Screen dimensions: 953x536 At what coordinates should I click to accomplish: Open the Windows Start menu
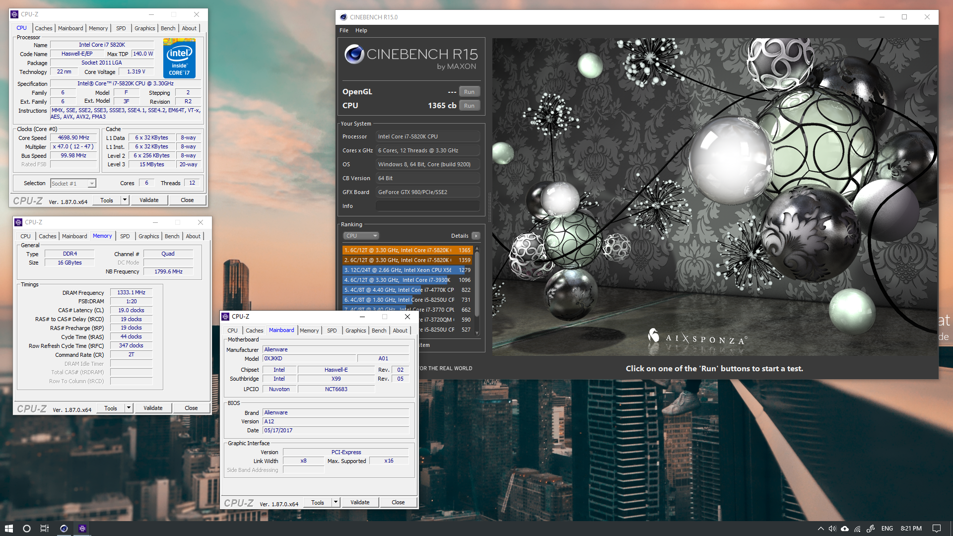[8, 529]
